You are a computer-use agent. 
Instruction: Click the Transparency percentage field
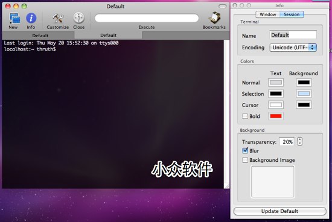(x=287, y=141)
